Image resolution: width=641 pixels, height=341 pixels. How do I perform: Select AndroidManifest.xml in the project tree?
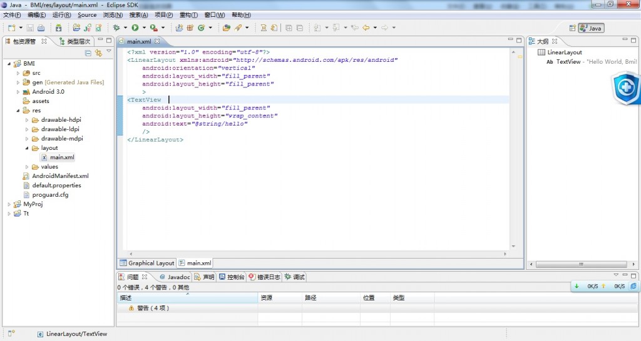(x=60, y=176)
